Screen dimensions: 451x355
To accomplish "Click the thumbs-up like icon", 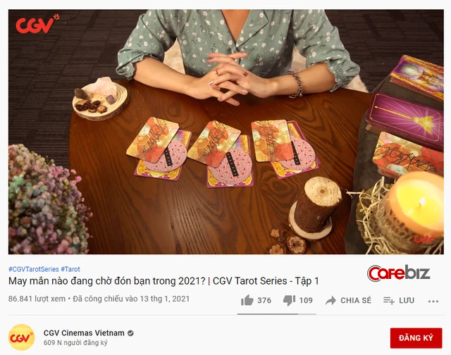I will pyautogui.click(x=247, y=300).
